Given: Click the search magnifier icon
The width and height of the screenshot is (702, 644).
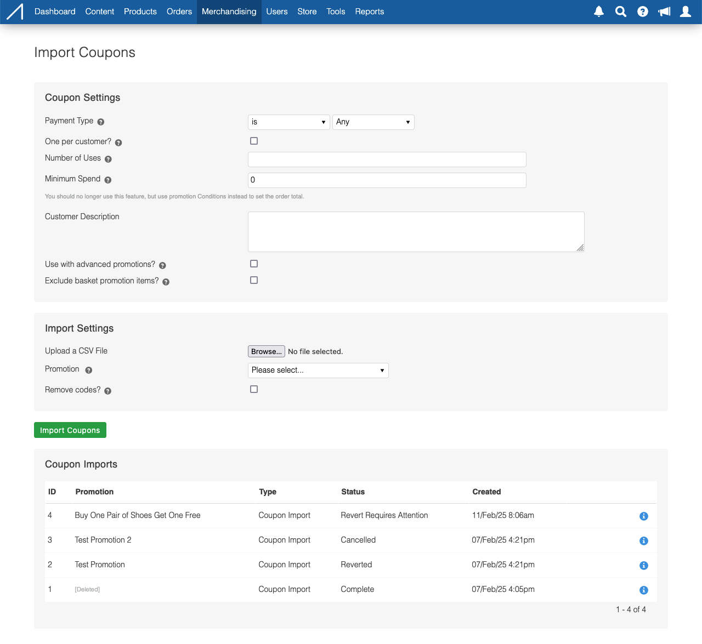Looking at the screenshot, I should coord(620,12).
